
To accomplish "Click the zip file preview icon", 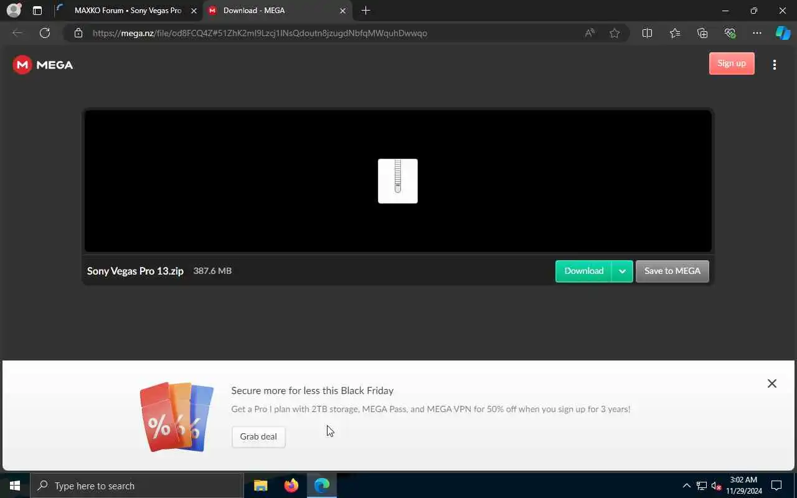I will 398,181.
